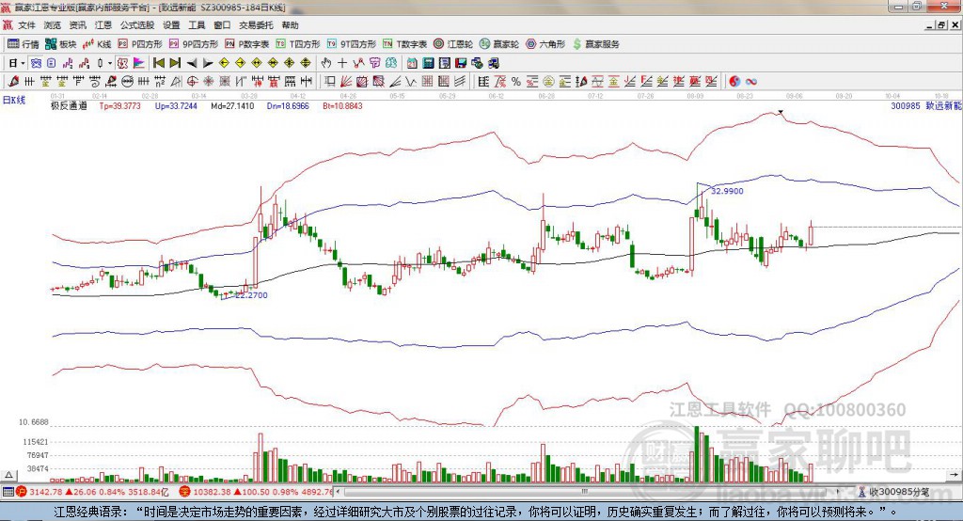
Task: Click the calendar 21 icon
Action: [412, 63]
